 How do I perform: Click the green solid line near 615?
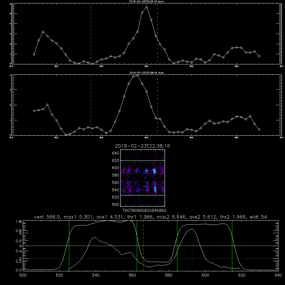coord(232,246)
